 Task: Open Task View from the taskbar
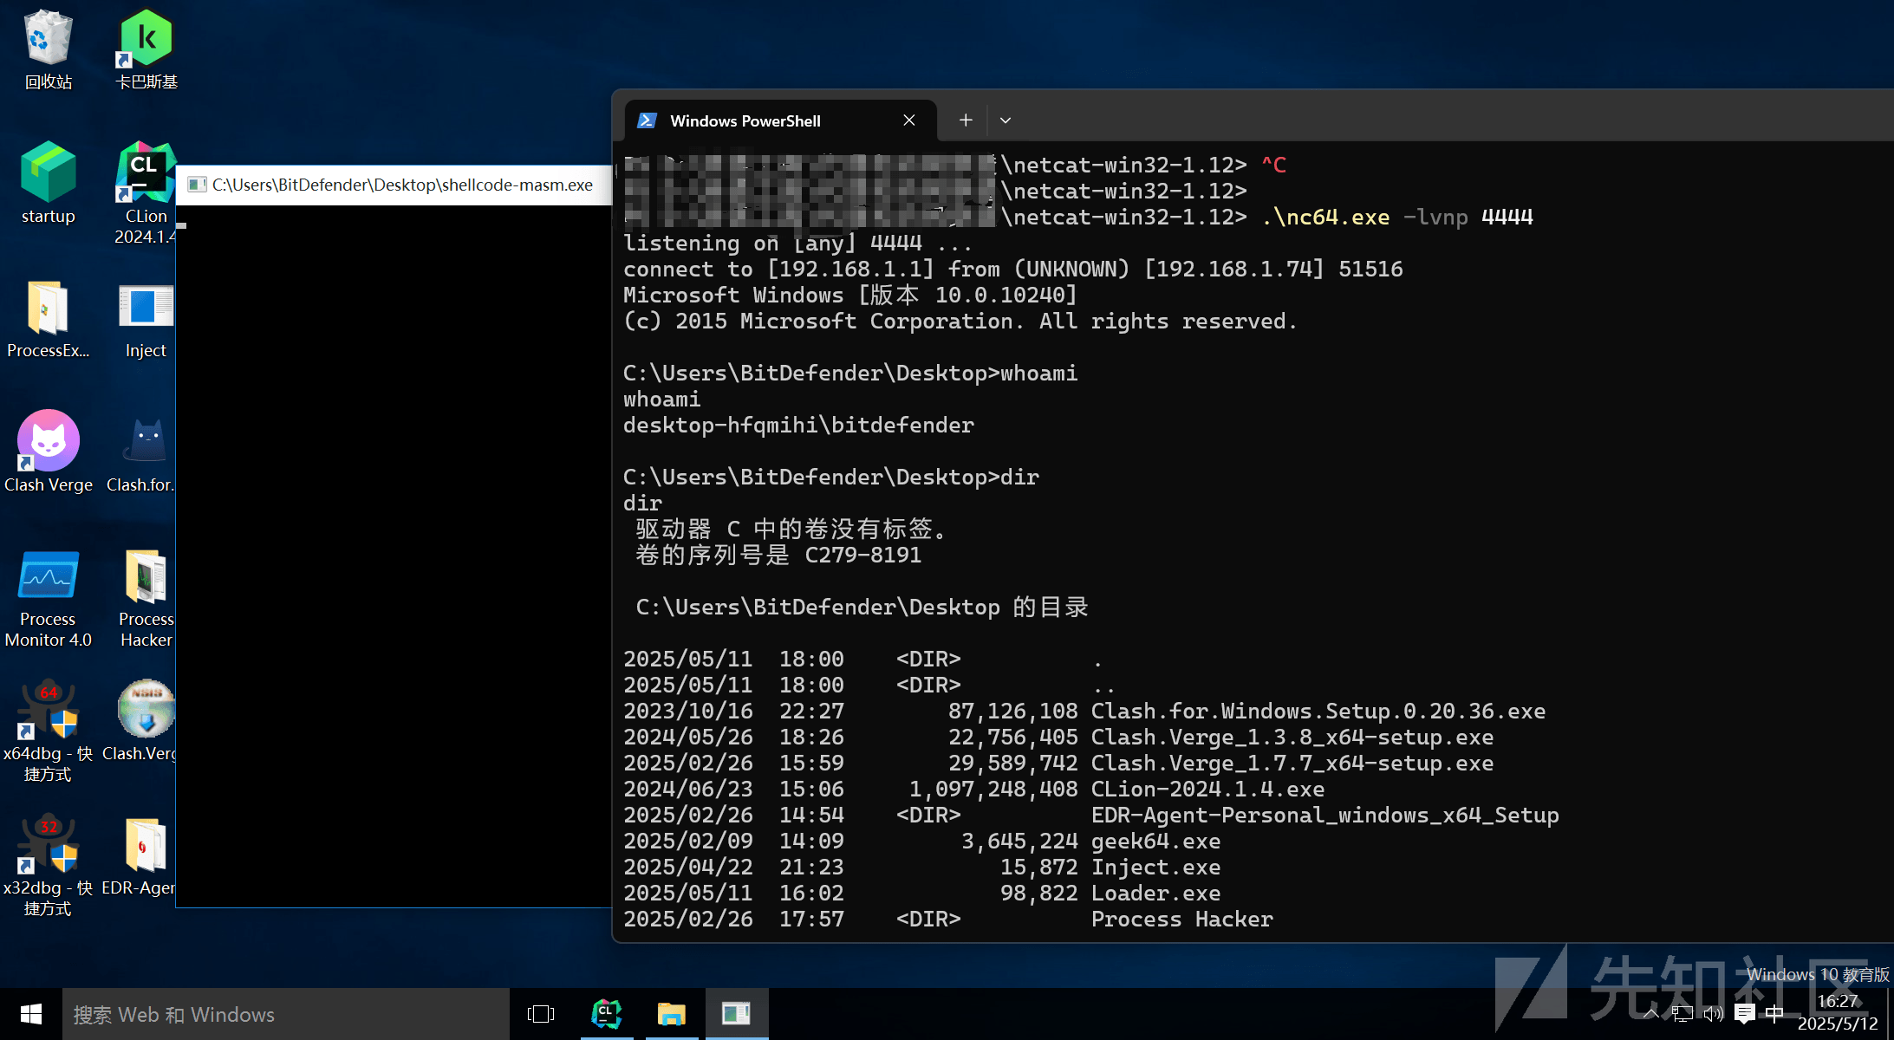coord(541,1014)
